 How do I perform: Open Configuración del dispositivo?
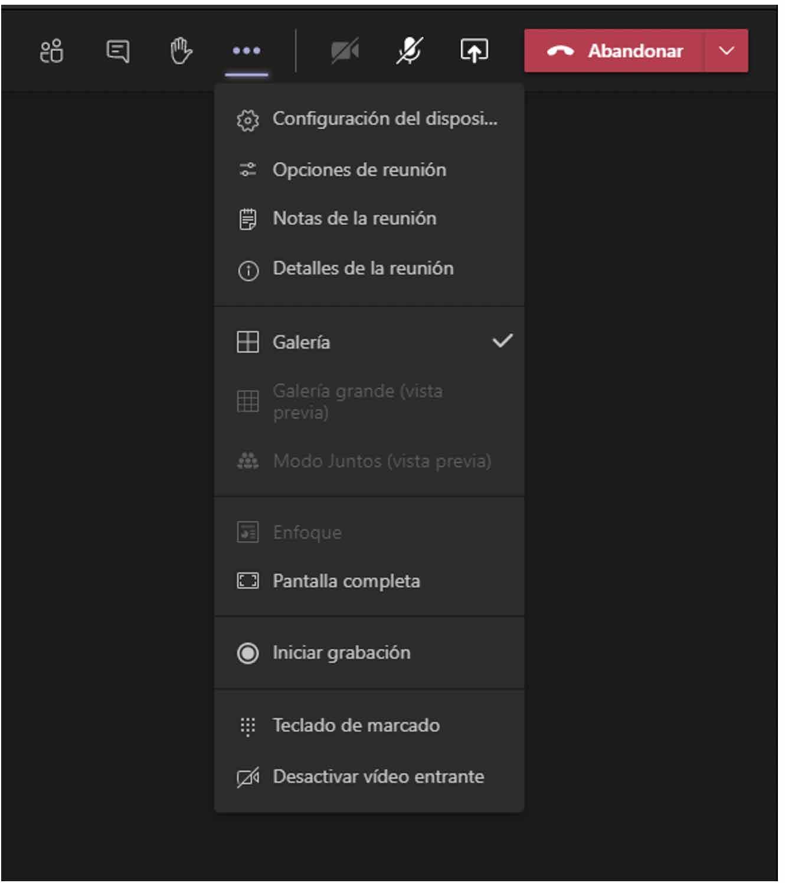(x=369, y=119)
